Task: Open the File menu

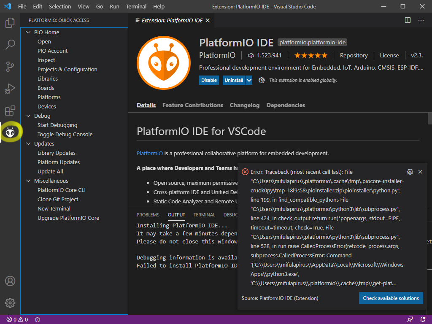Action: pos(22,6)
